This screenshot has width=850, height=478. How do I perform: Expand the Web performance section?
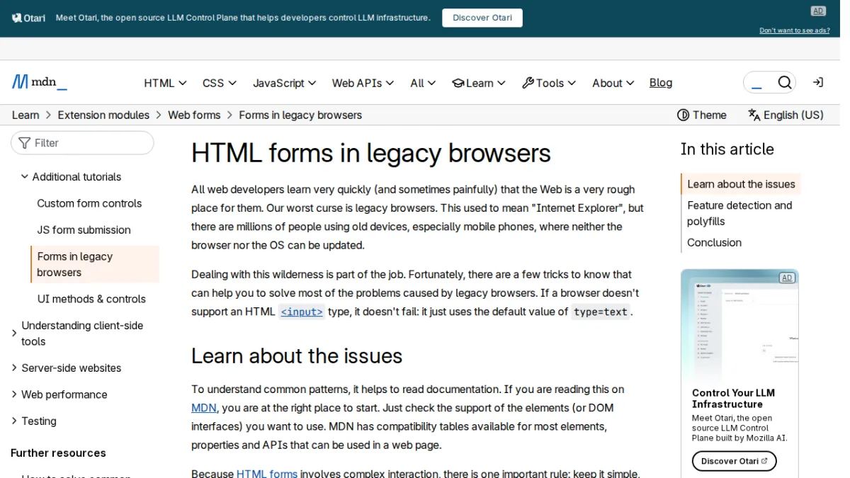pyautogui.click(x=59, y=394)
